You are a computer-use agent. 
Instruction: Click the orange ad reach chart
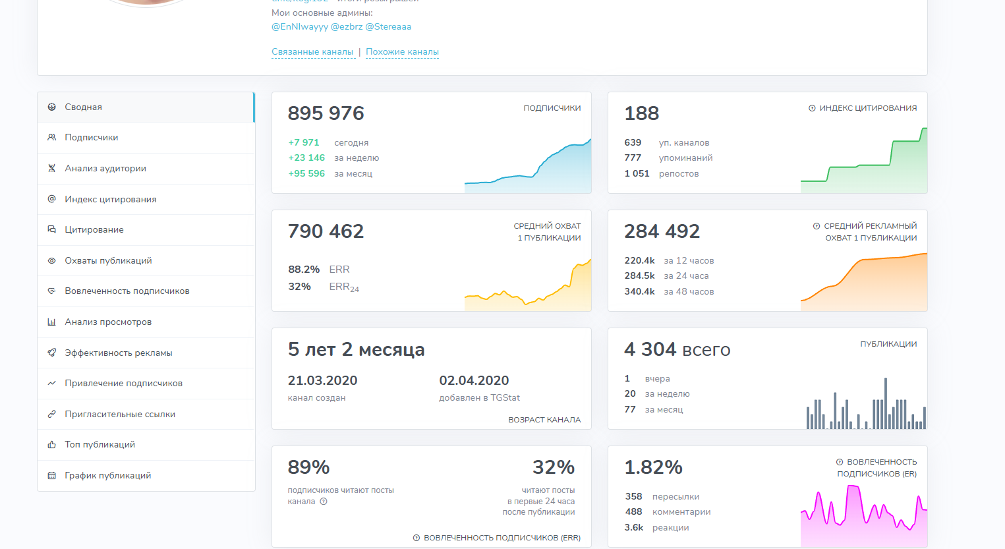(x=864, y=282)
